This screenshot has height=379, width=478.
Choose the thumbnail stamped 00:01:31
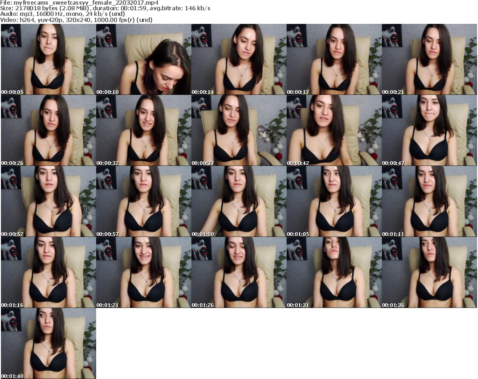334,272
